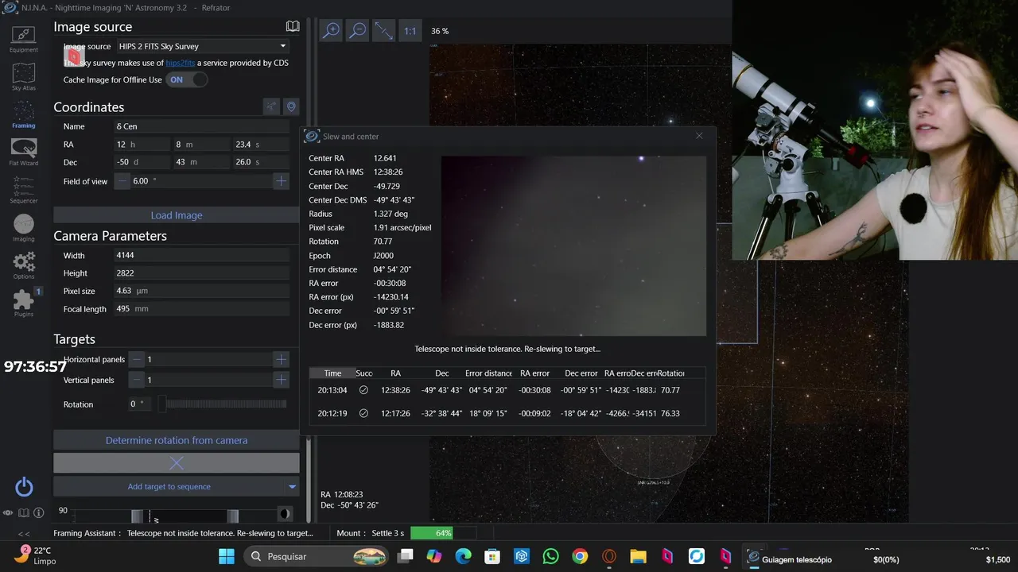Open the Options gear section
The width and height of the screenshot is (1018, 572).
tap(24, 266)
